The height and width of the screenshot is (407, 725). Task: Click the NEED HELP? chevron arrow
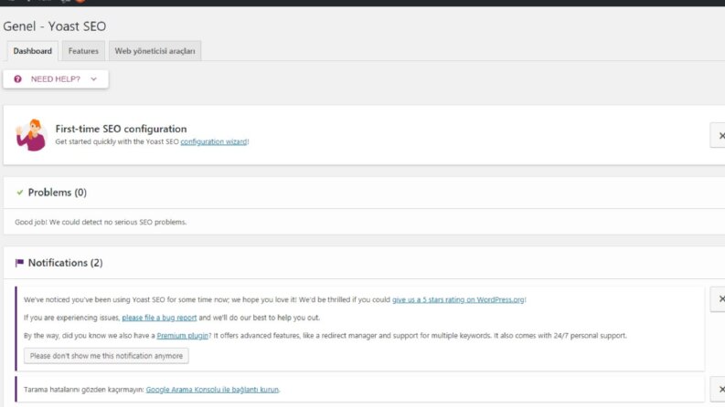[x=94, y=78]
